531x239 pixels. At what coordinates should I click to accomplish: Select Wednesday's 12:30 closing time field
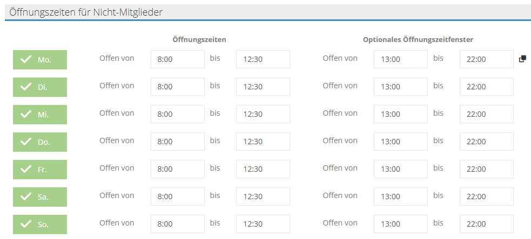point(263,114)
